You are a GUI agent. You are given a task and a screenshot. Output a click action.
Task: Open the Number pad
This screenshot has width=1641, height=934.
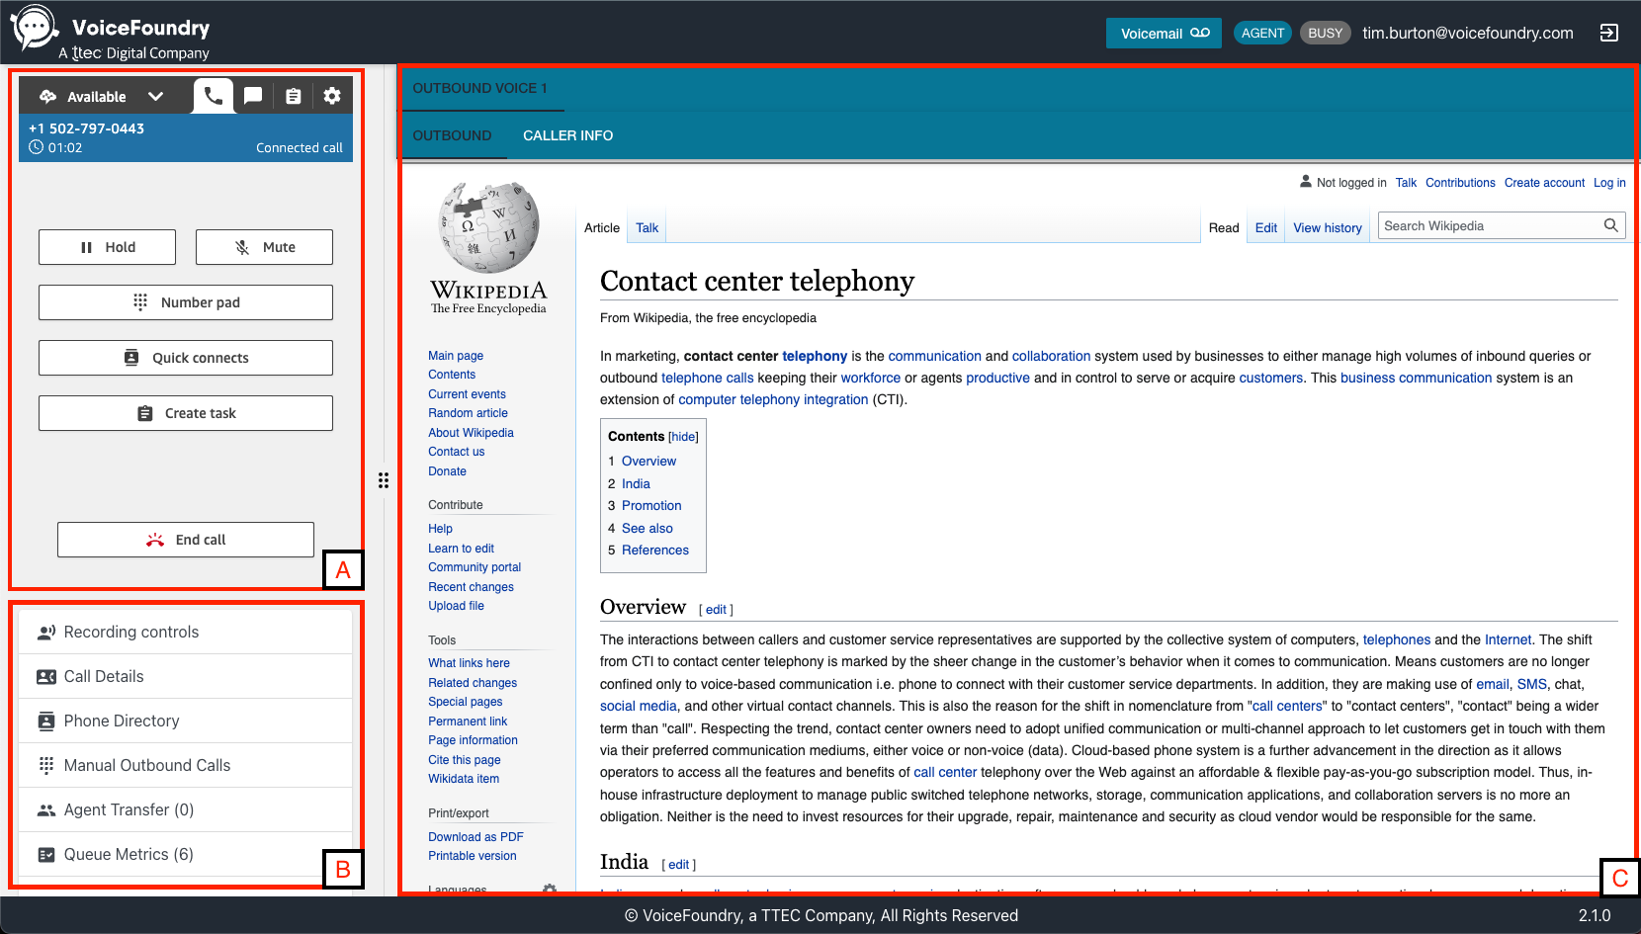pos(186,302)
